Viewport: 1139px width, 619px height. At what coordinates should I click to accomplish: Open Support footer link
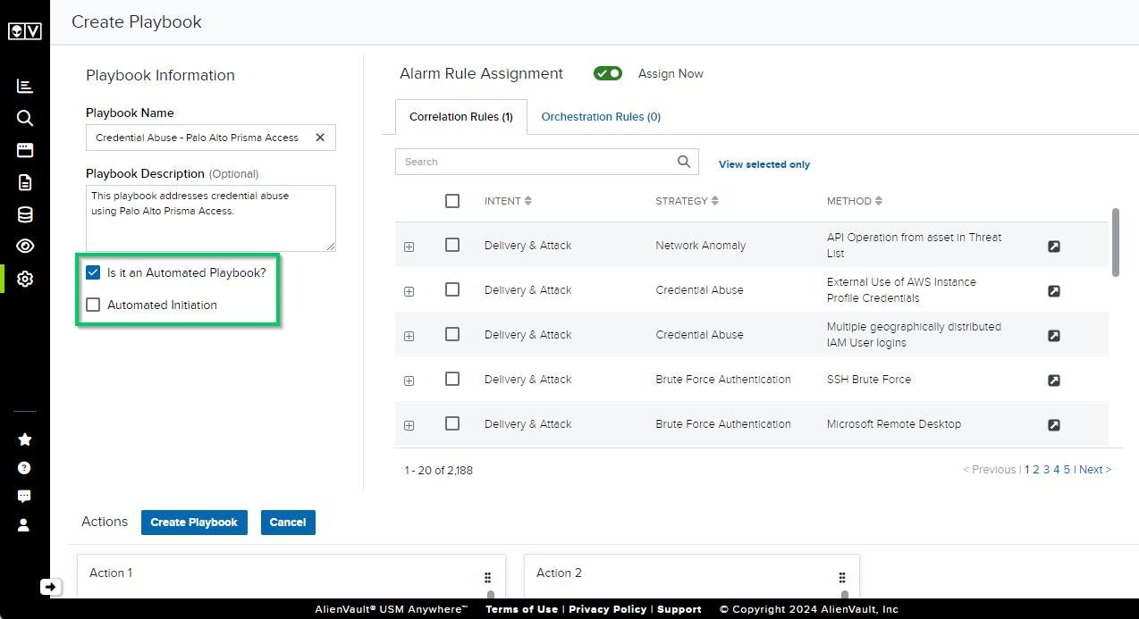click(679, 609)
